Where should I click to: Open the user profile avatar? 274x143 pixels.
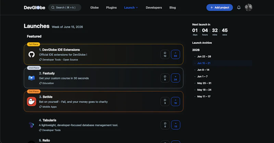tap(249, 8)
